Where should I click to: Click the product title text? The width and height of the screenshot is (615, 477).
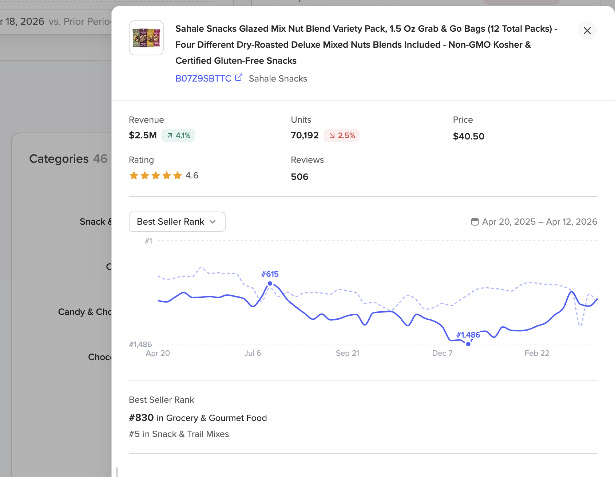pyautogui.click(x=366, y=45)
